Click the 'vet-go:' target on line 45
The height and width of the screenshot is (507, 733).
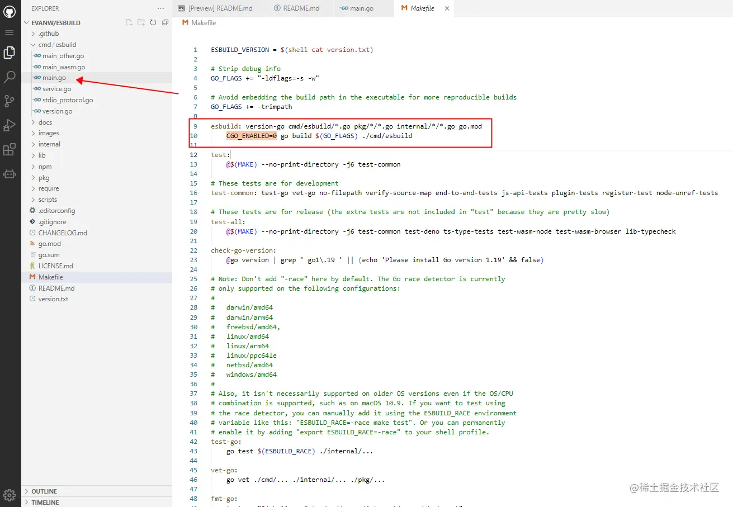click(x=224, y=471)
